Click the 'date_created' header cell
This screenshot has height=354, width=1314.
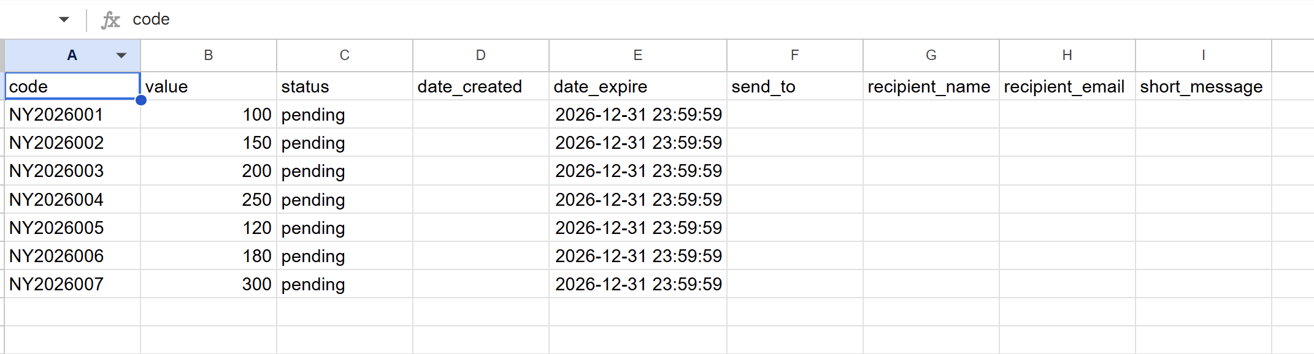[x=480, y=86]
